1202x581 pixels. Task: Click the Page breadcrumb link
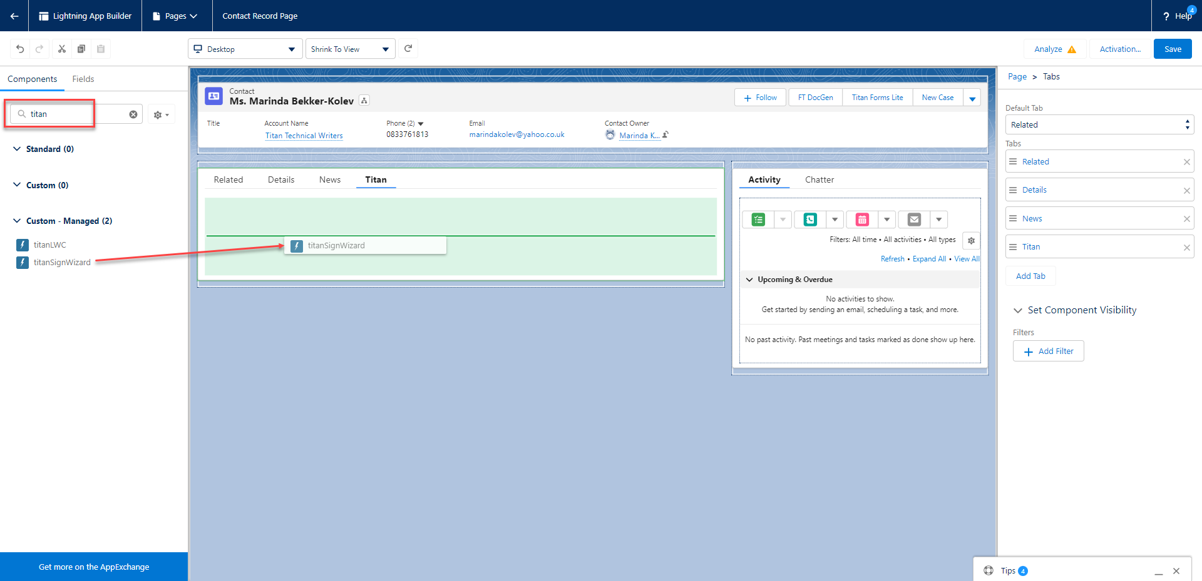click(1017, 76)
